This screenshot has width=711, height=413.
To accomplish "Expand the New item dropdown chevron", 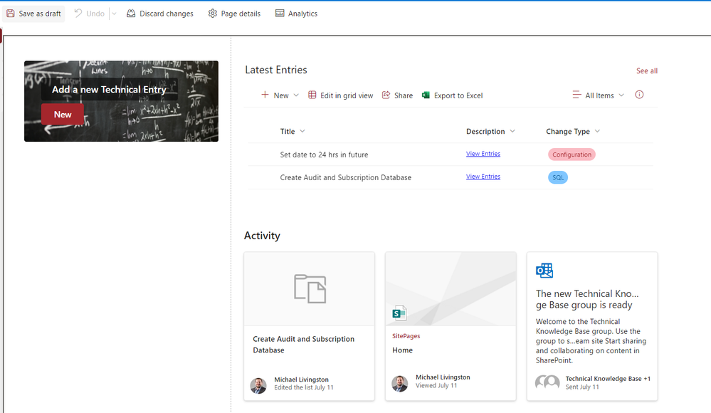I will 296,95.
